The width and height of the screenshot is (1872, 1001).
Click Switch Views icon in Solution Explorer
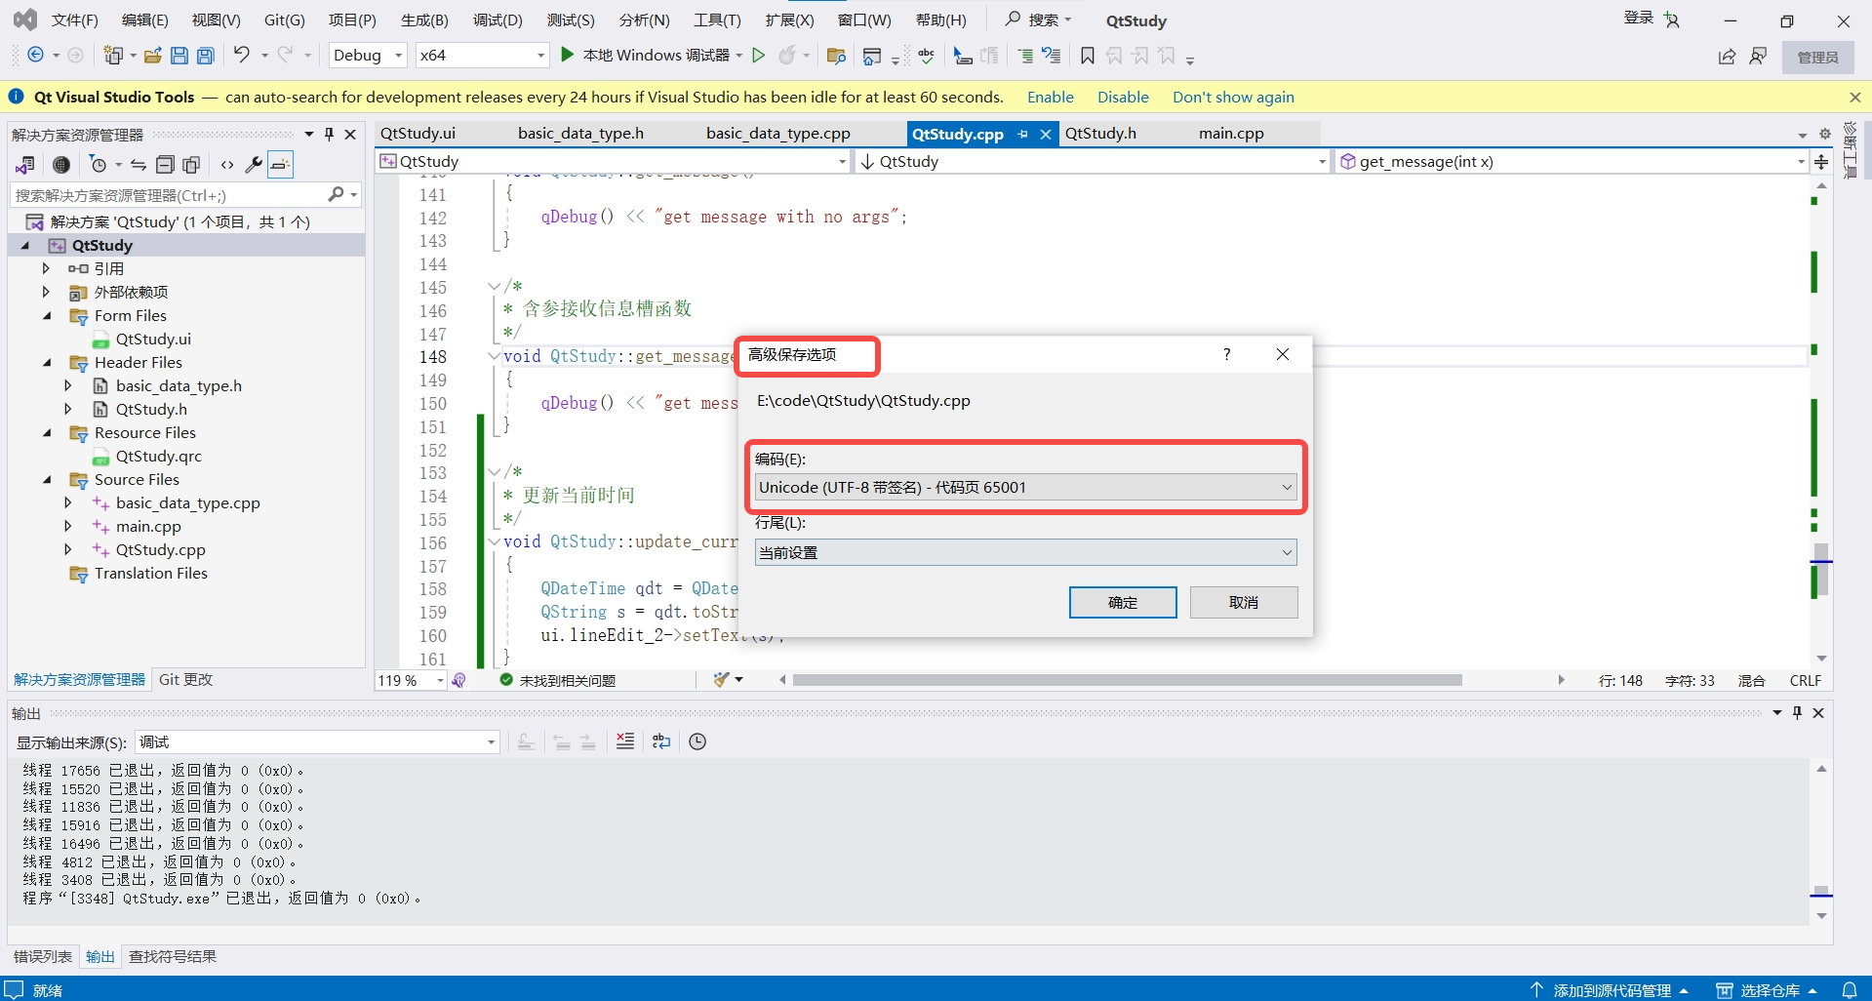pos(25,165)
